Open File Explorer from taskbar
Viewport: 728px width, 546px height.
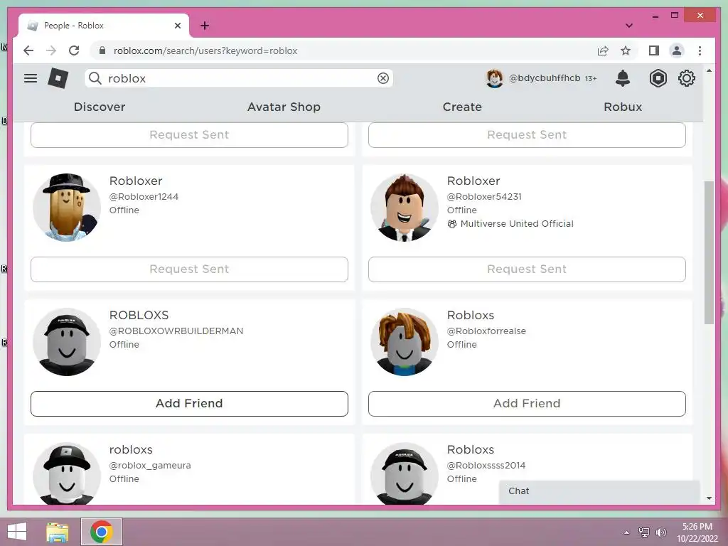tap(58, 532)
